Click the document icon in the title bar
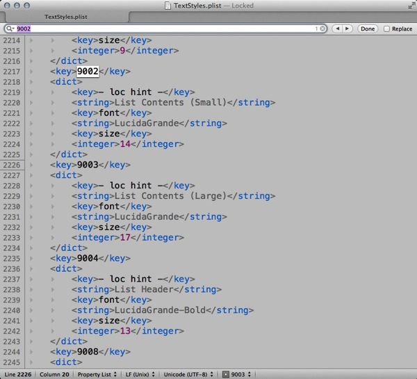The width and height of the screenshot is (417, 379). click(x=167, y=6)
